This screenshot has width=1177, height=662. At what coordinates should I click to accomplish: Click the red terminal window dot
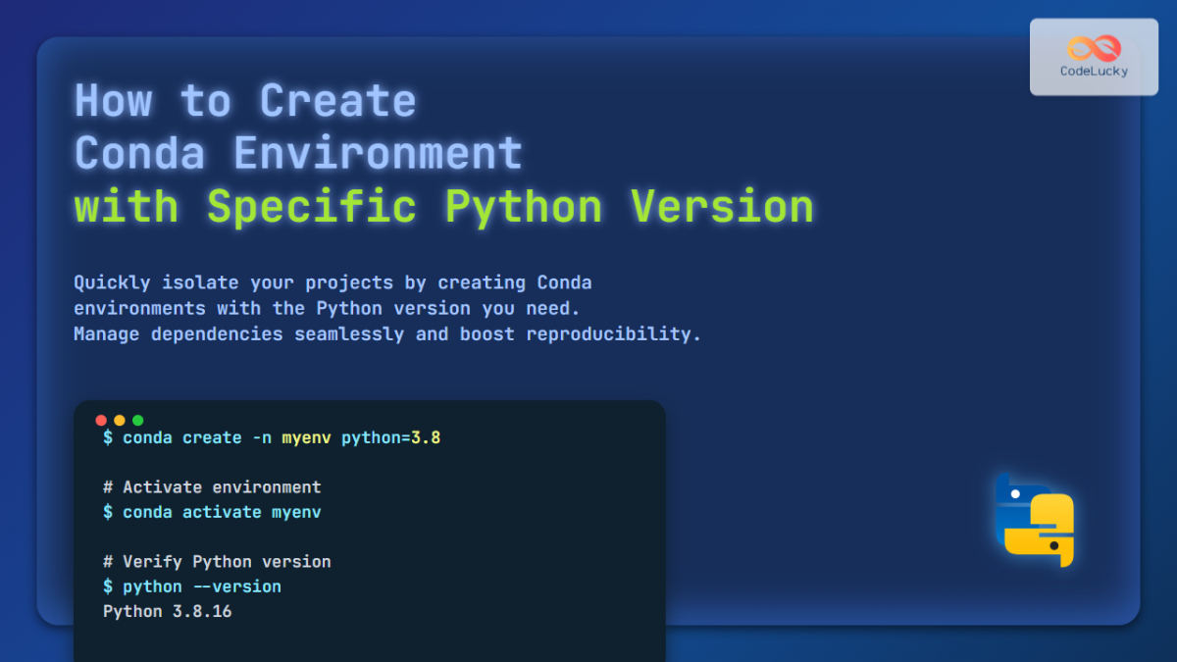[x=101, y=420]
